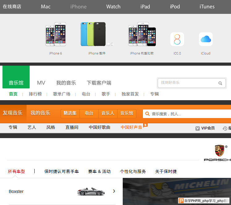Image resolution: width=231 pixels, height=205 pixels.
Task: Open the iPhone 机型比较 image
Action: pyautogui.click(x=142, y=34)
